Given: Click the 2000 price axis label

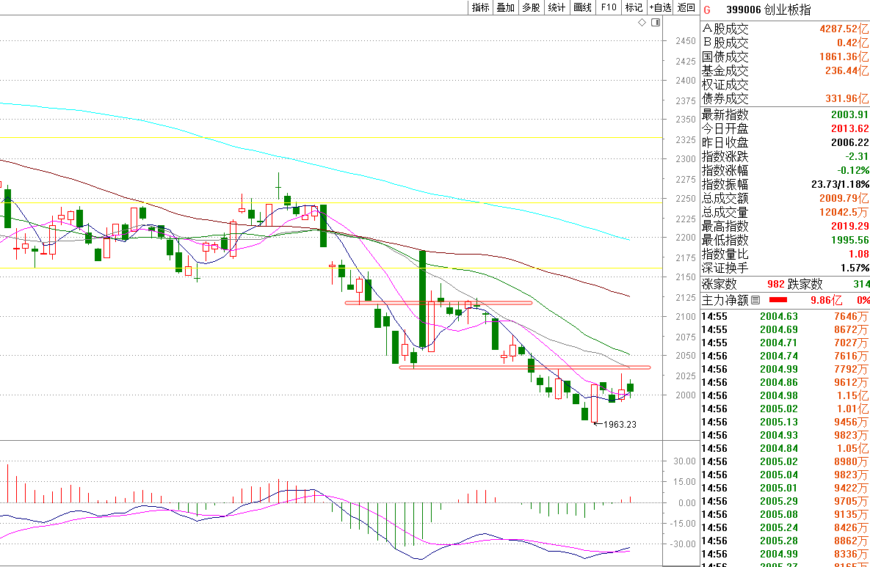Looking at the screenshot, I should click(x=686, y=395).
